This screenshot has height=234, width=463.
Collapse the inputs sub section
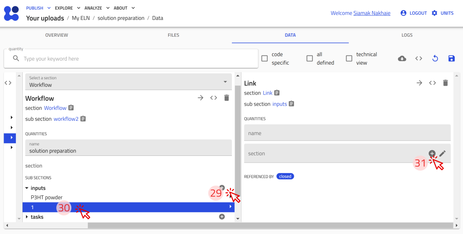pos(27,188)
